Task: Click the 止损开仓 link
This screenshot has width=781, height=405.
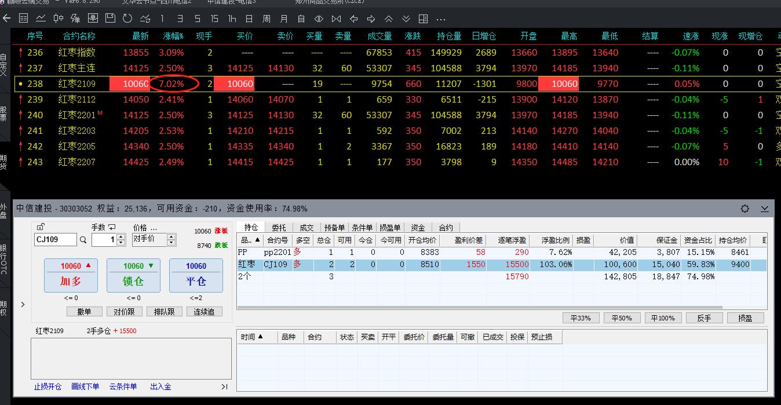Action: [48, 386]
